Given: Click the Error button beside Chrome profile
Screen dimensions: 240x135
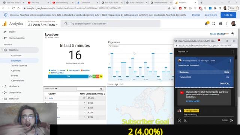Looking at the screenshot, I should pos(233,8).
